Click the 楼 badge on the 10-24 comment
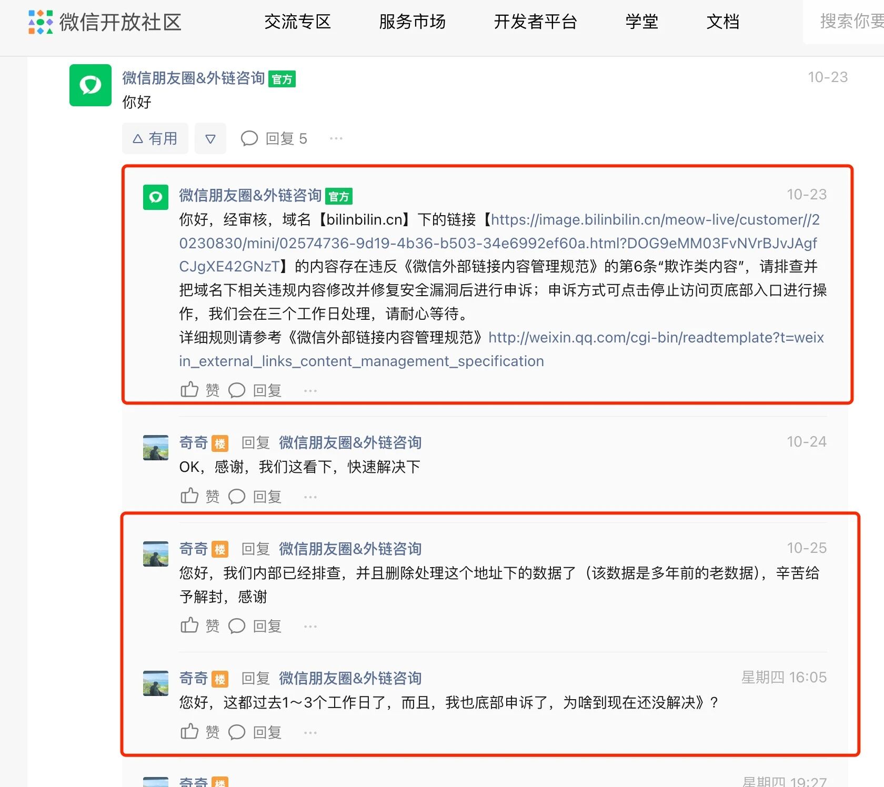The height and width of the screenshot is (787, 884). point(220,443)
